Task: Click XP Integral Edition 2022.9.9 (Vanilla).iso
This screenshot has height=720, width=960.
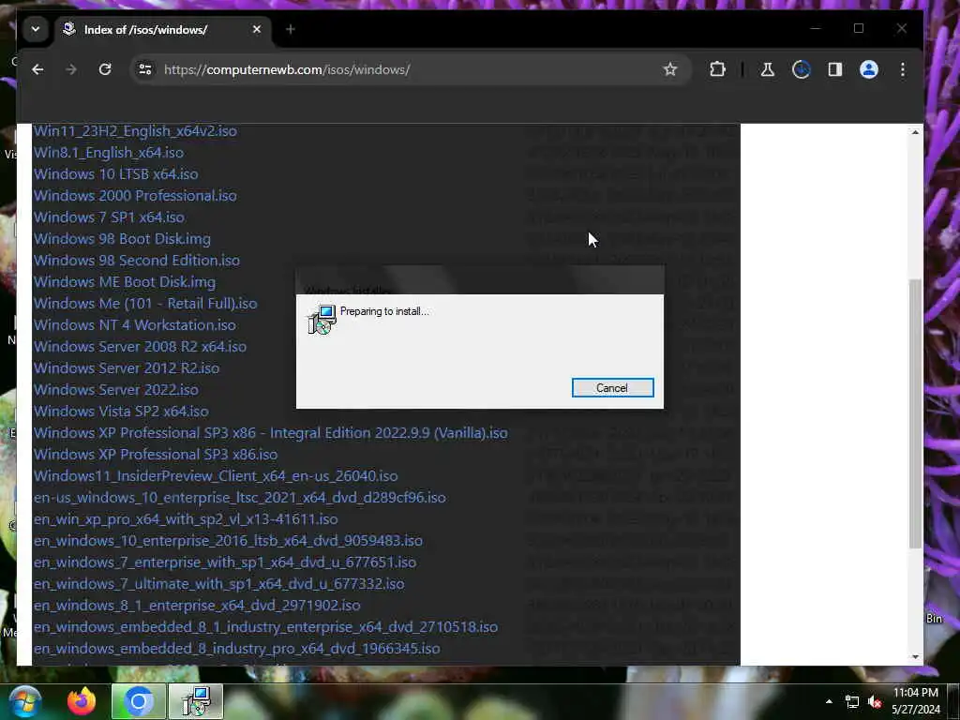Action: coord(271,433)
